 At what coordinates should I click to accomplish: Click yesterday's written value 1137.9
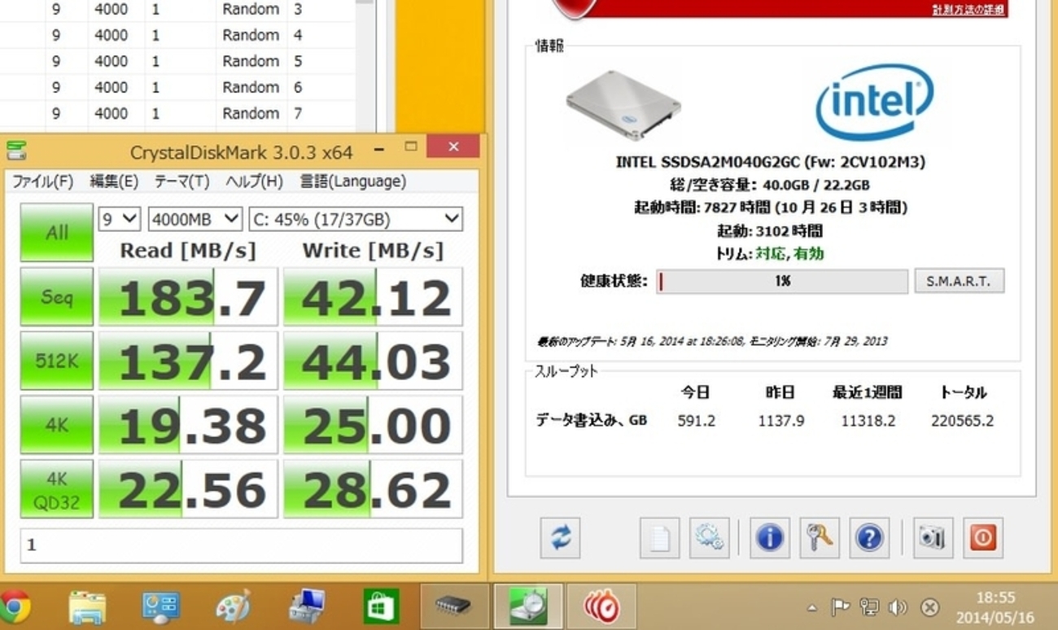780,421
